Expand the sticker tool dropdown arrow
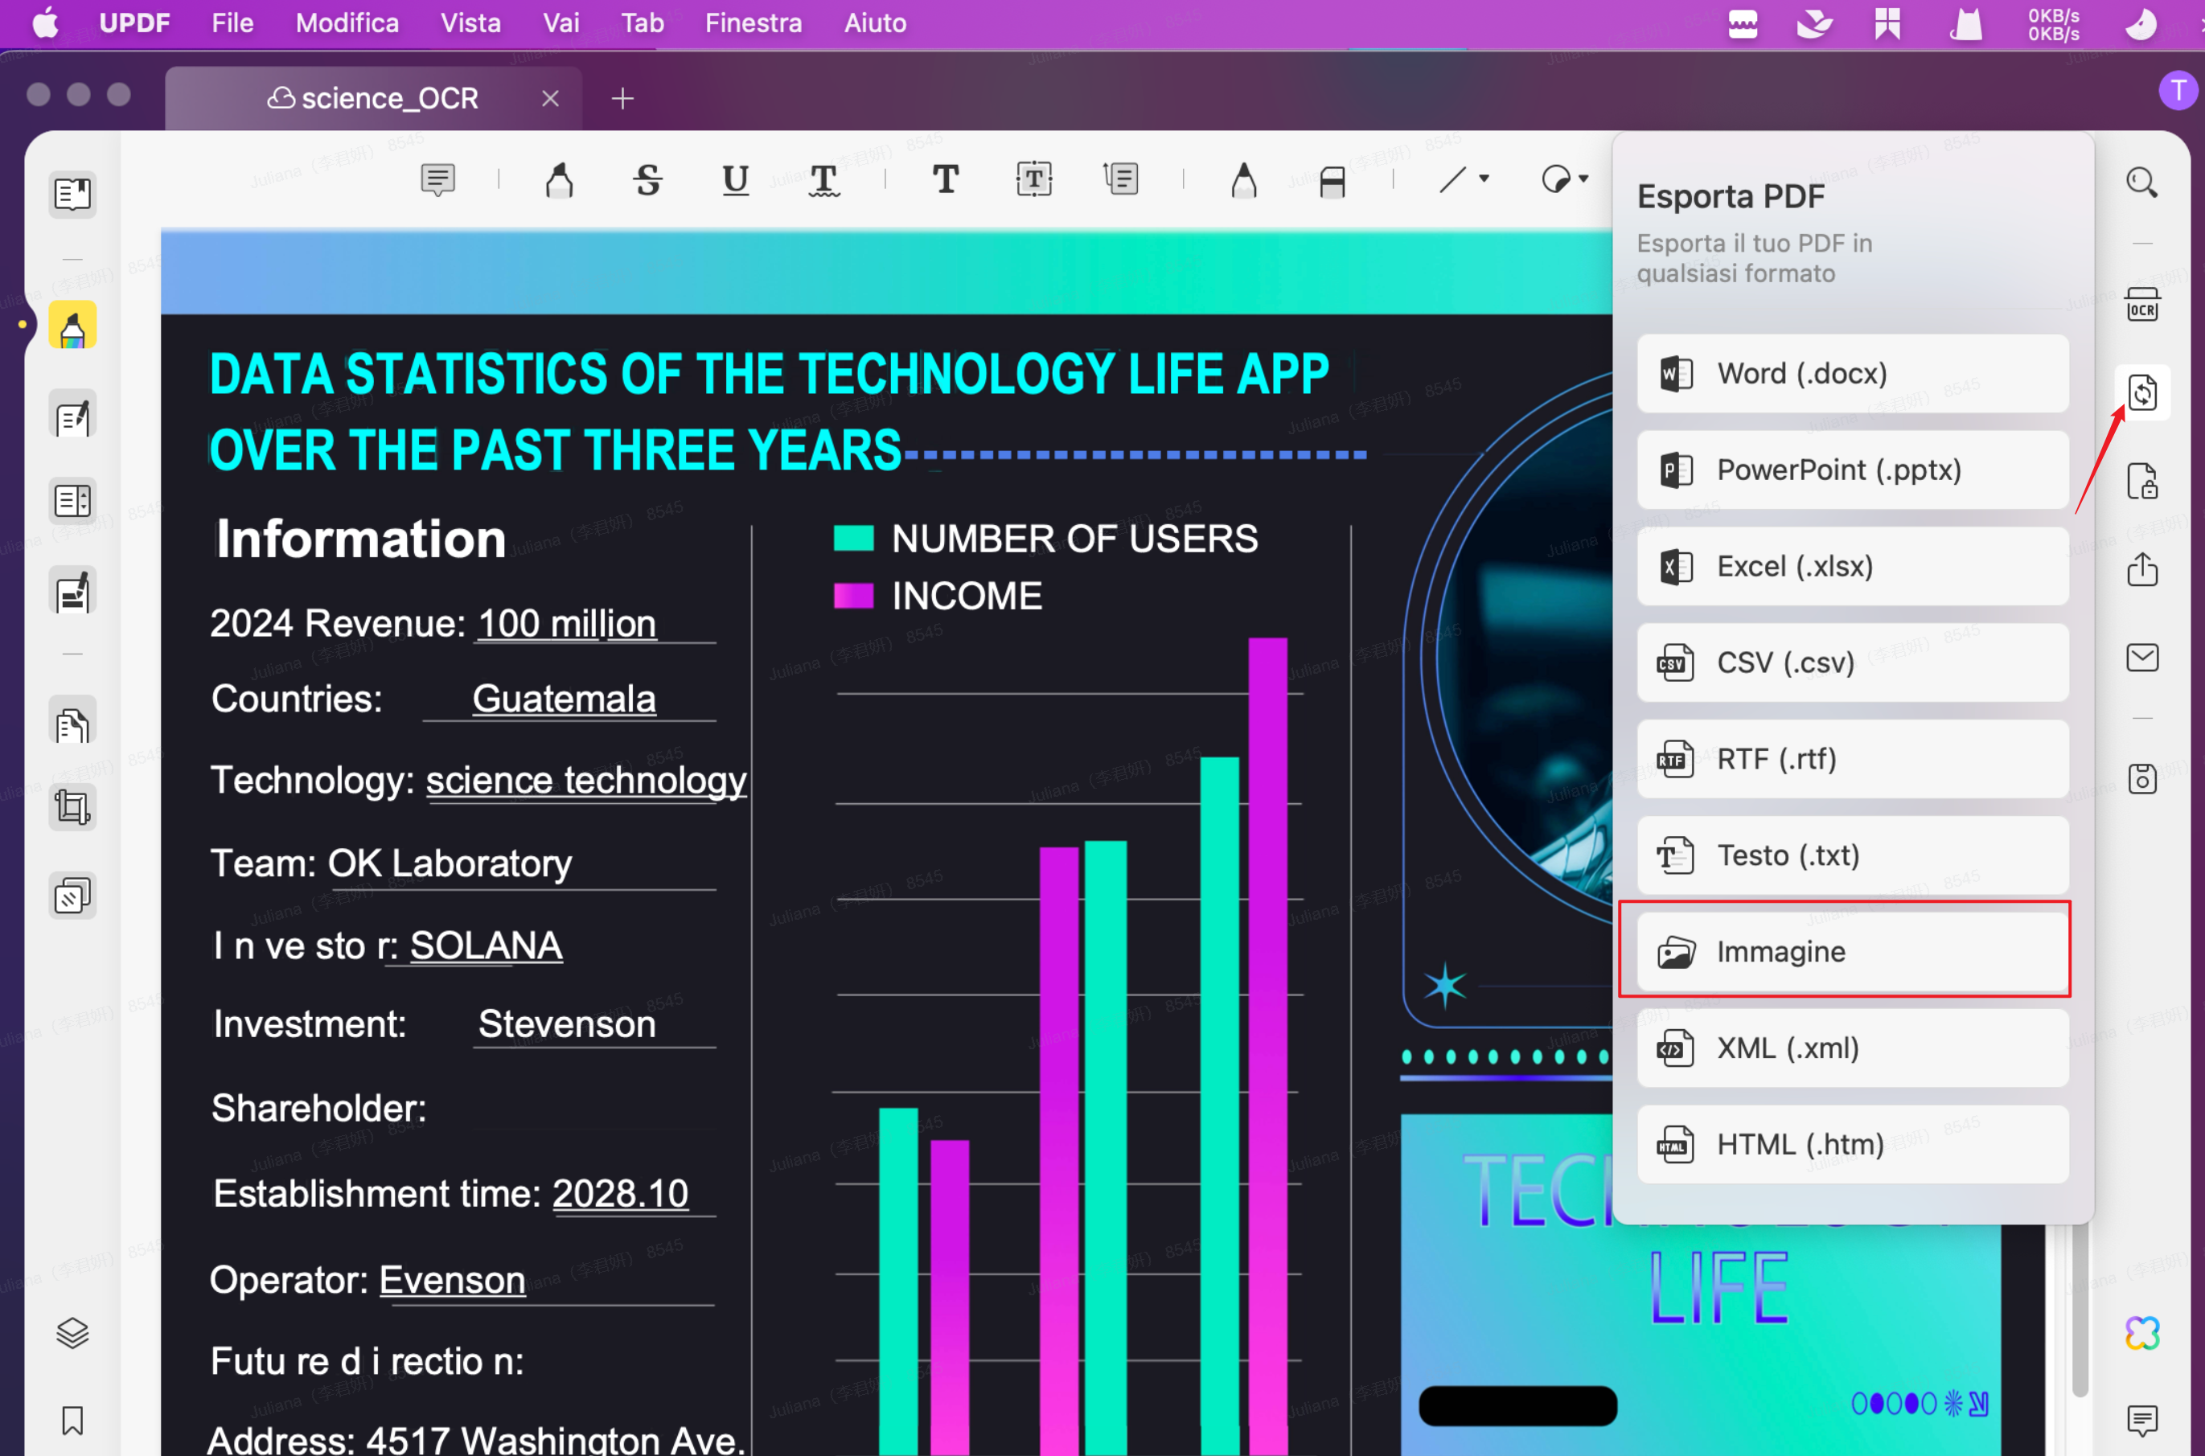 (1583, 179)
